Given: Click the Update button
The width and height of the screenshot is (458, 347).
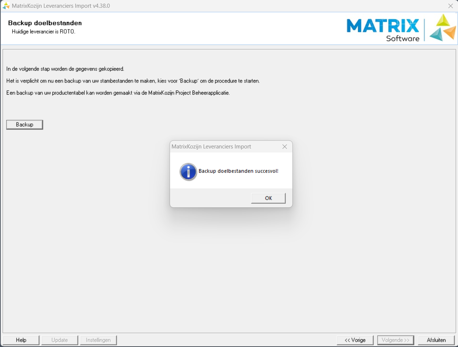Looking at the screenshot, I should point(60,340).
